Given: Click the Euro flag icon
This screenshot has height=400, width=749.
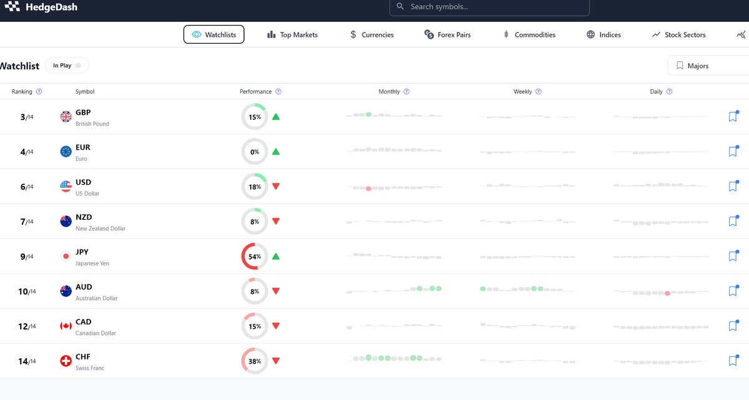Looking at the screenshot, I should (x=66, y=152).
